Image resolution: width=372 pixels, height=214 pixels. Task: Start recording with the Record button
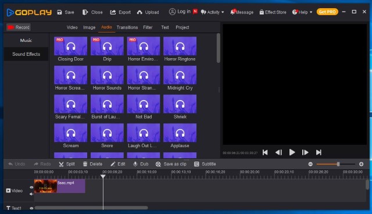pyautogui.click(x=19, y=27)
